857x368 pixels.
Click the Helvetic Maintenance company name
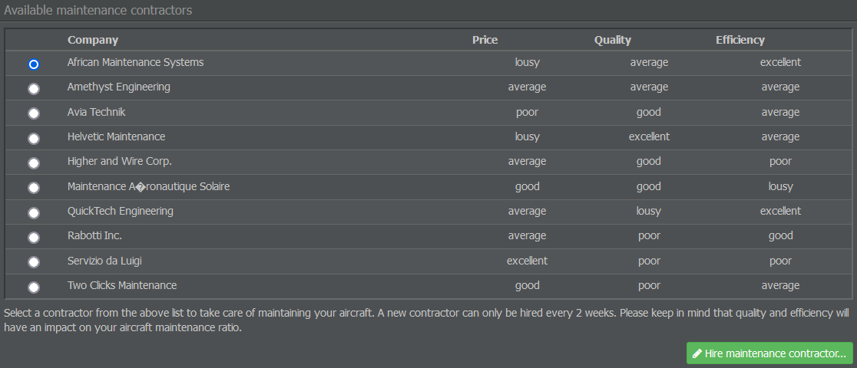pos(117,136)
